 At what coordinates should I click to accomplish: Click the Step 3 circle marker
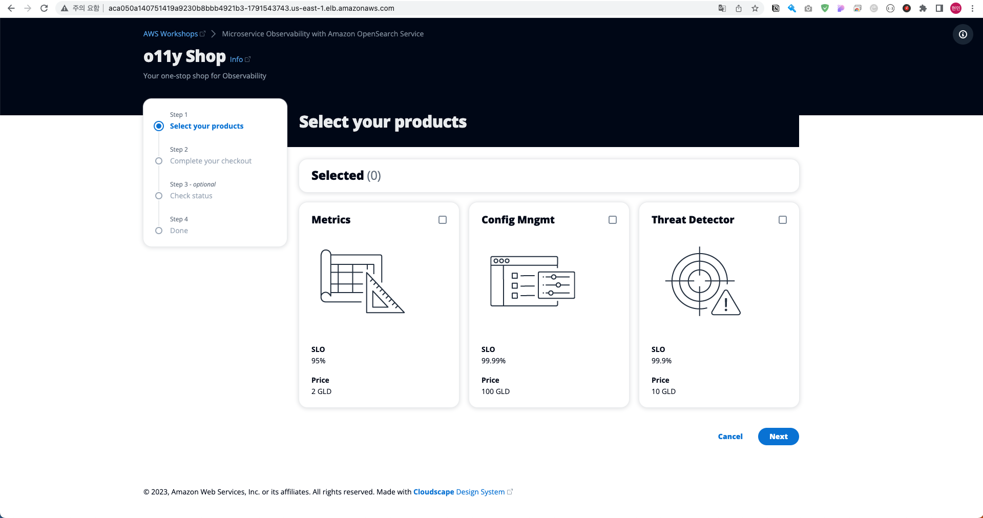point(159,196)
